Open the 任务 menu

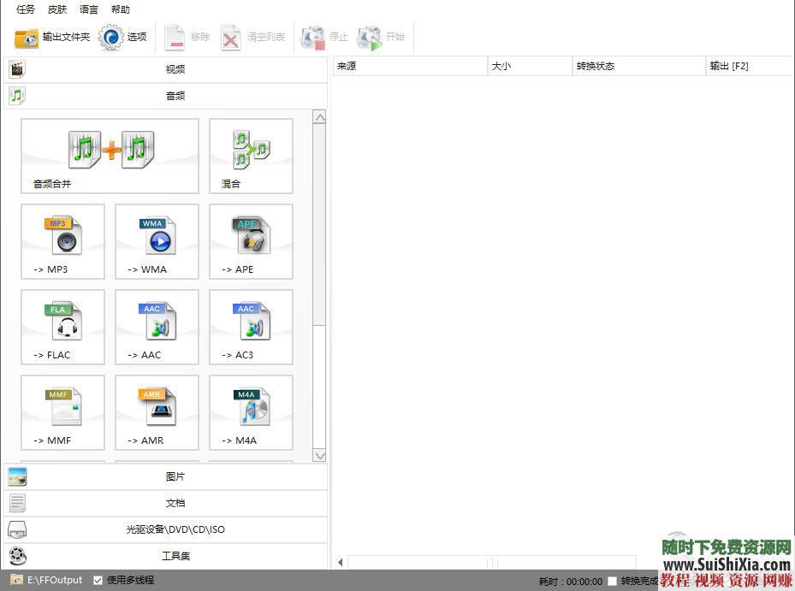click(26, 9)
